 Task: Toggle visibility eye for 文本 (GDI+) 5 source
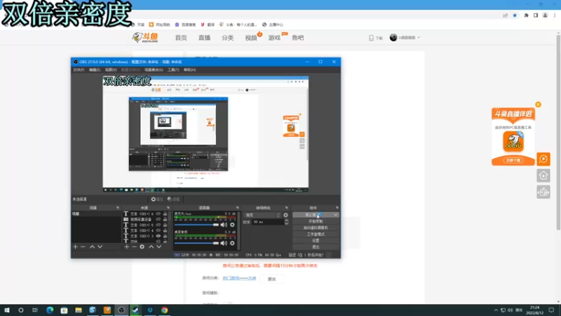click(158, 225)
